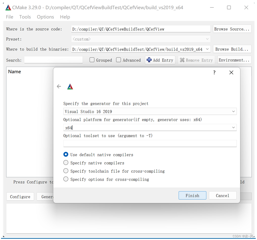Click the Configure button

20,197
